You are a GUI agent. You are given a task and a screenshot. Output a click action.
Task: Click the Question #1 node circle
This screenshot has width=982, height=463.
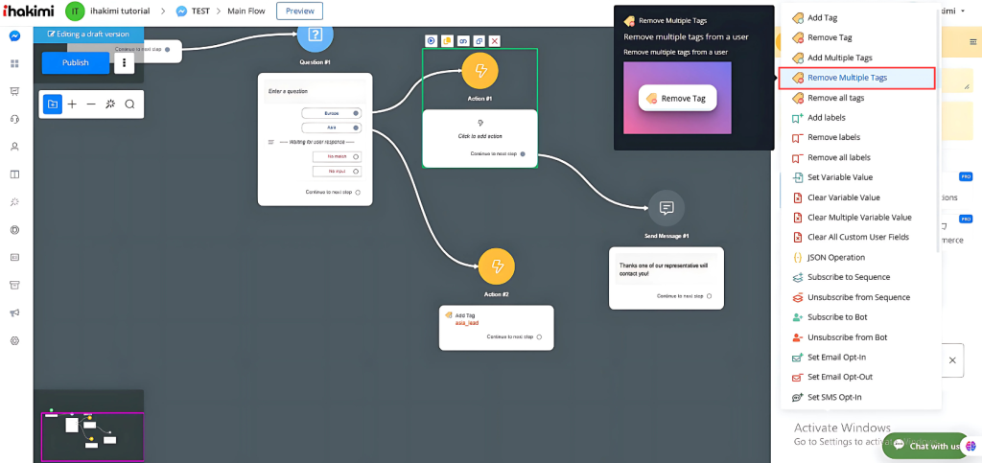click(315, 36)
